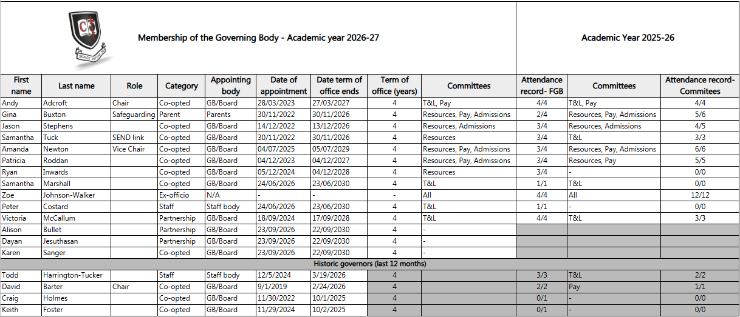Select the appointment date '18/09/2024'

[x=283, y=218]
